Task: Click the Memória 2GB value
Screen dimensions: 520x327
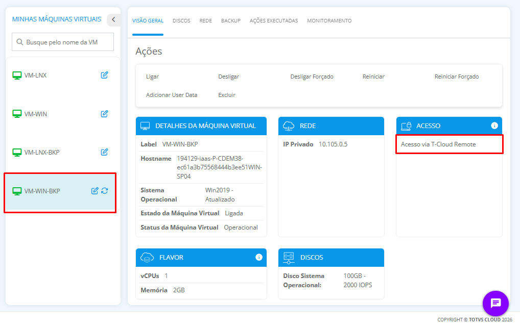Action: click(179, 290)
